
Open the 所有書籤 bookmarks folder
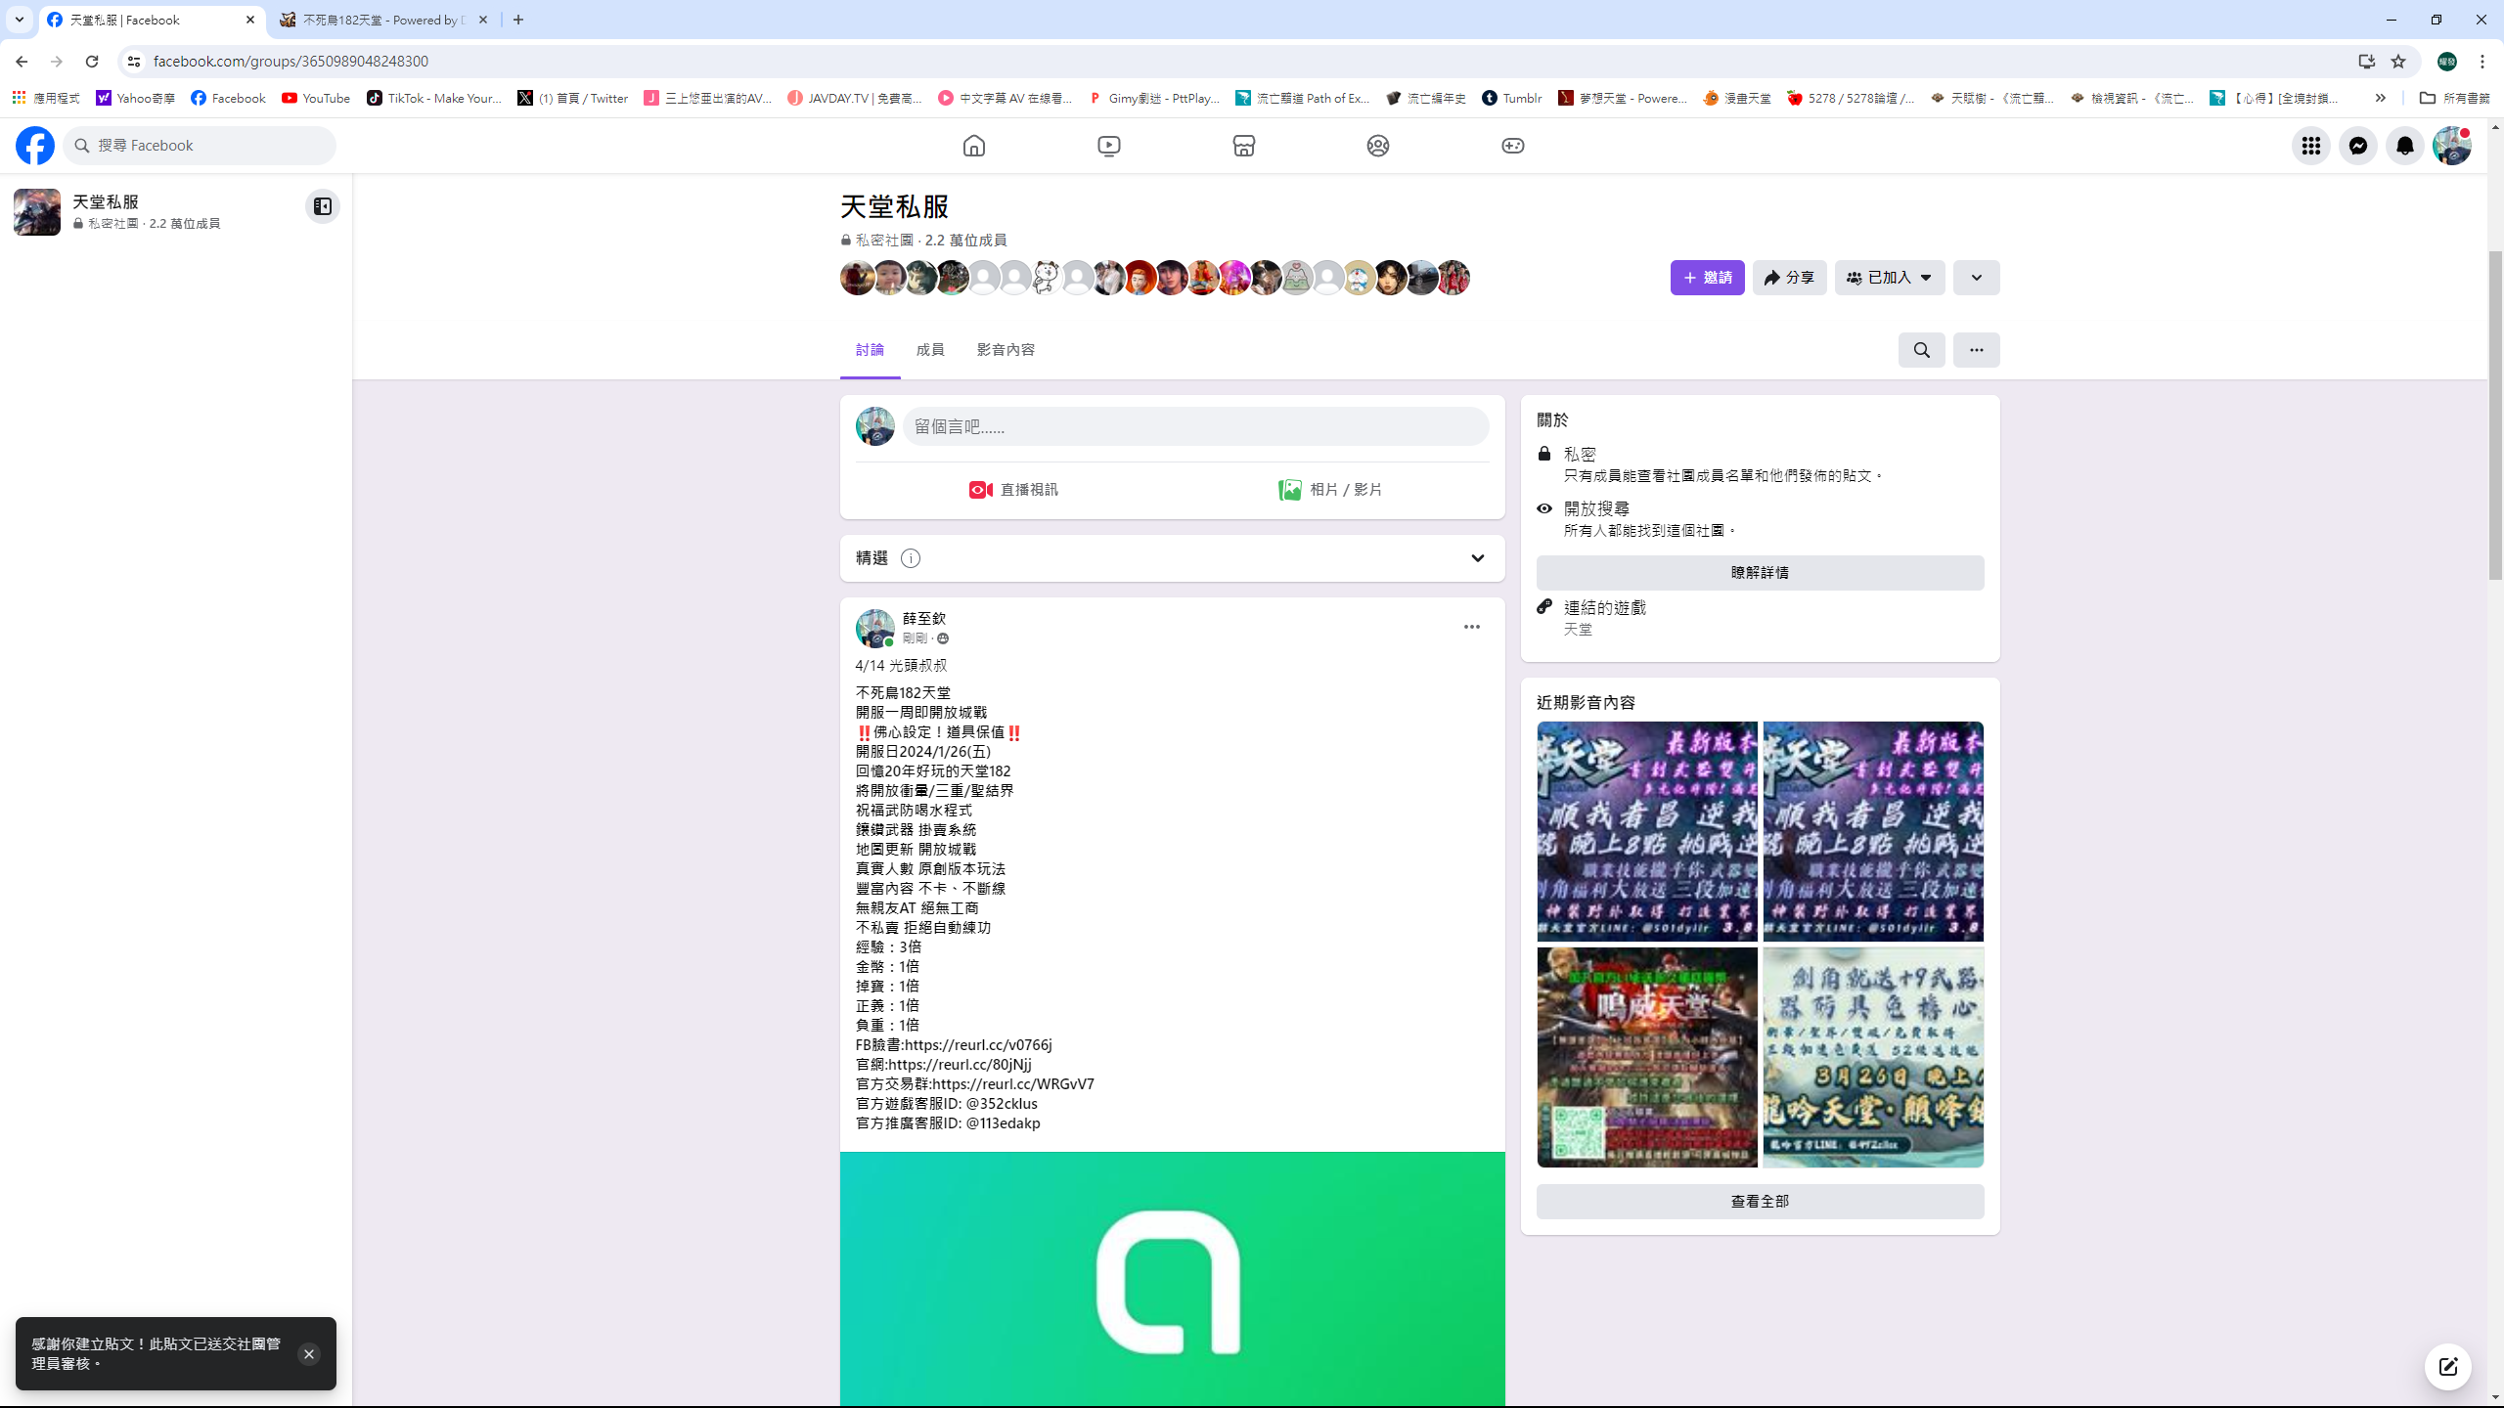[x=2453, y=98]
